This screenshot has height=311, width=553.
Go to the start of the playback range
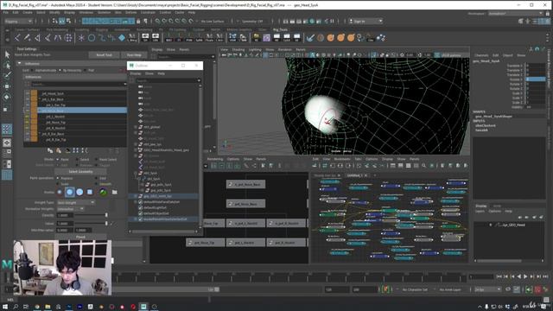(x=499, y=276)
